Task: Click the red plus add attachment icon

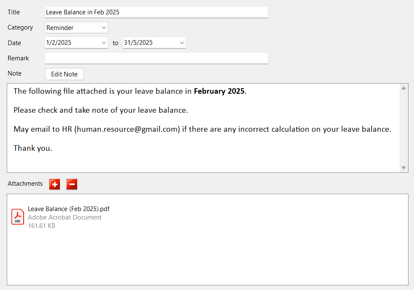Action: pyautogui.click(x=54, y=184)
